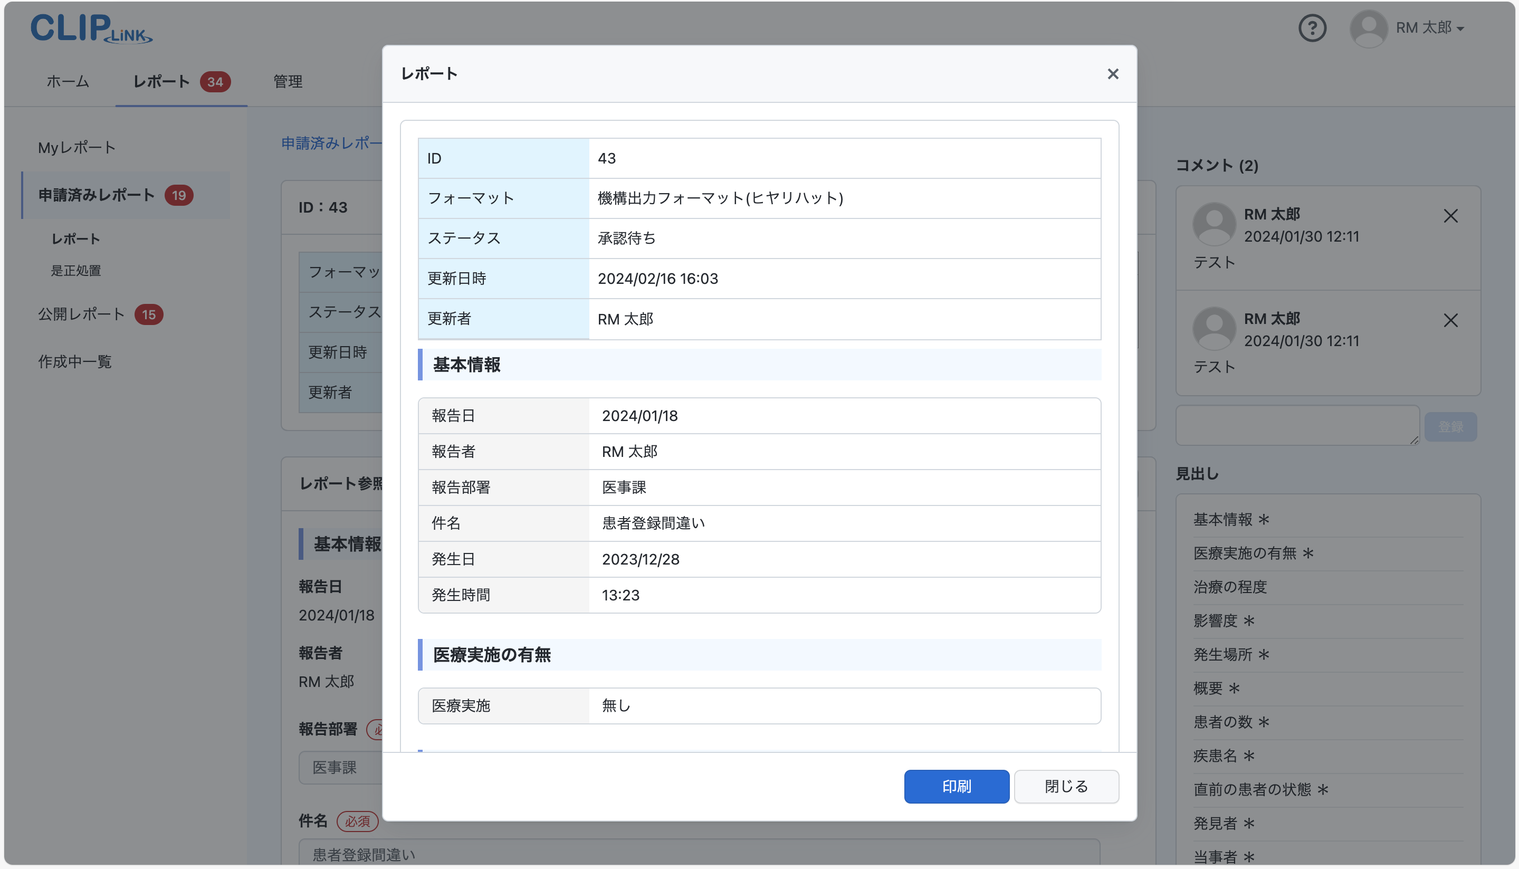The height and width of the screenshot is (869, 1519).
Task: Click the second comment's avatar image
Action: [x=1214, y=328]
